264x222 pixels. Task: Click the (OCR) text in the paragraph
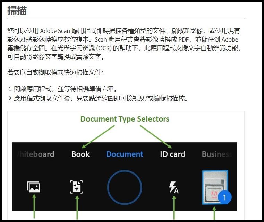pos(104,48)
